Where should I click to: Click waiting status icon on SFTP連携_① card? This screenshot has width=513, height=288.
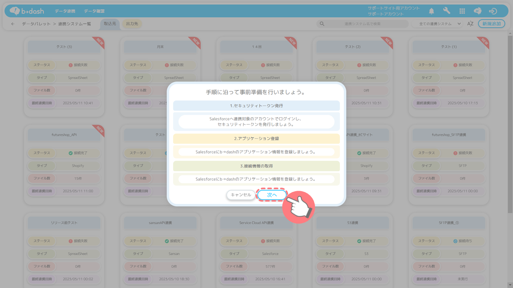tap(455, 241)
